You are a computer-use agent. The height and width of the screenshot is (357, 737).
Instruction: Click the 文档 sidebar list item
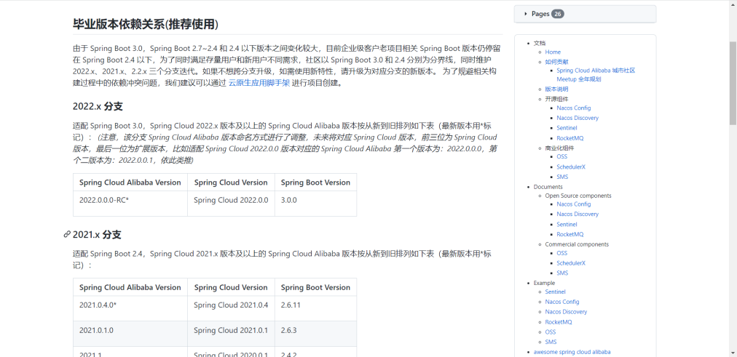[x=540, y=43]
